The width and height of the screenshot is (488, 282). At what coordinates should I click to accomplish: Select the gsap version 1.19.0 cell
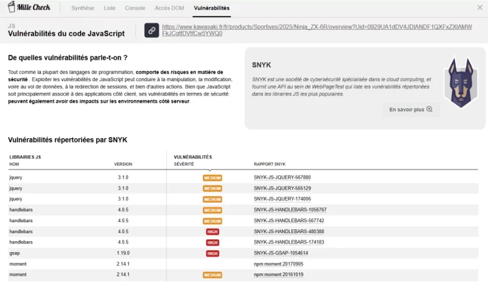click(123, 253)
